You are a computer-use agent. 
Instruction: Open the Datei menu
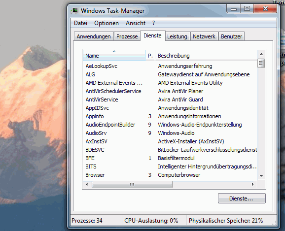point(80,23)
